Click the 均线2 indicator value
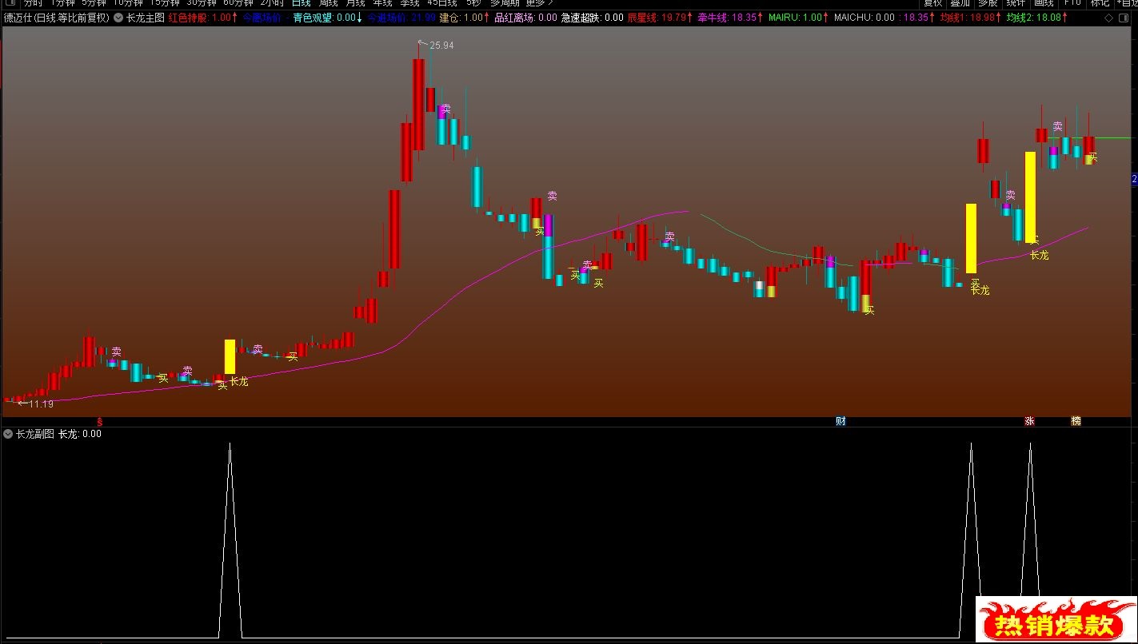1138x644 pixels. pos(1036,18)
